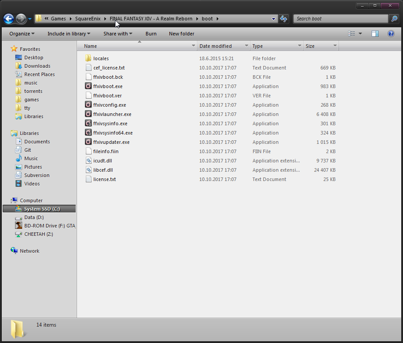
Task: Click the Search boot input field
Action: (x=341, y=19)
